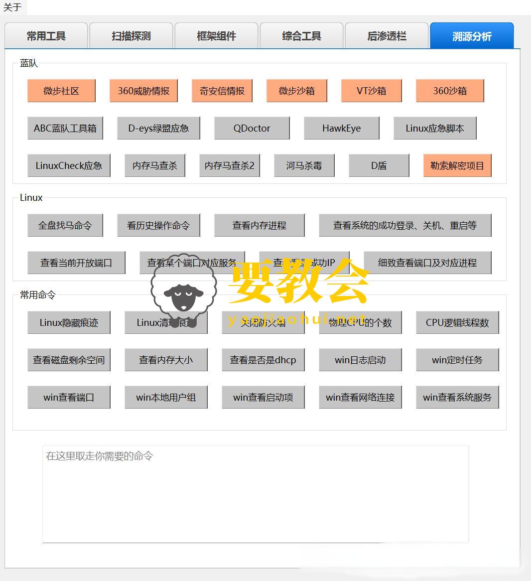
Task: Launch 河马杀毒 tool
Action: pos(304,165)
